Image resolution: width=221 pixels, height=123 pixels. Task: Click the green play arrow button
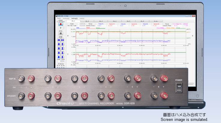pos(61,28)
